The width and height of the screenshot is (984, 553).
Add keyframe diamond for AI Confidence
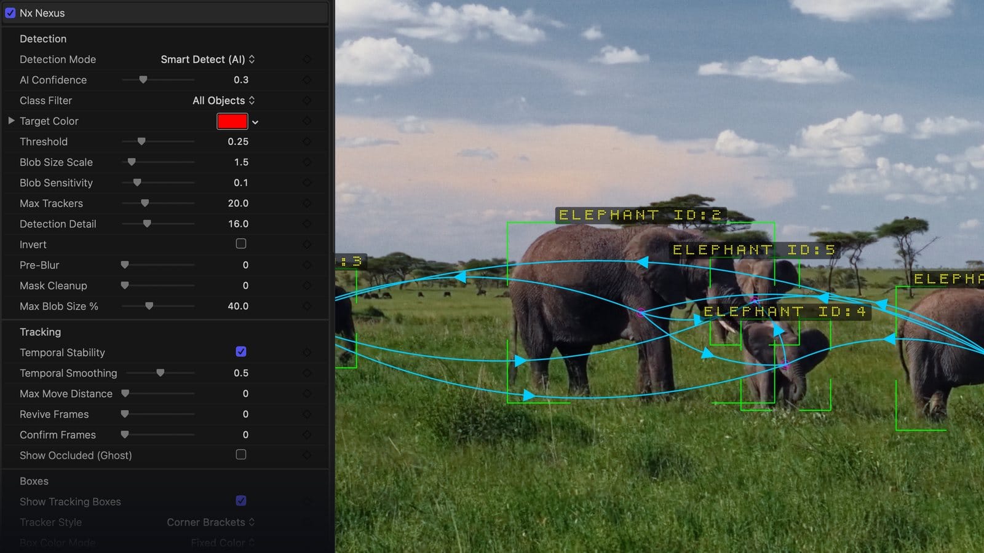pos(307,80)
